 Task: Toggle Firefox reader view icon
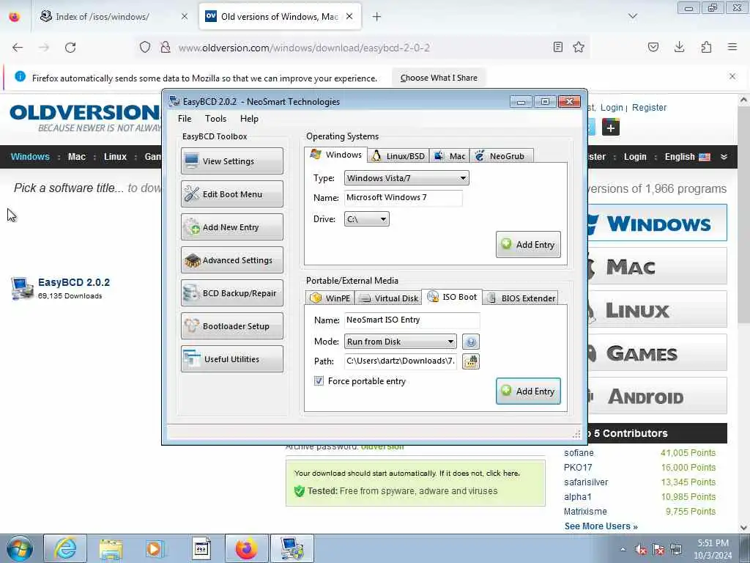557,47
